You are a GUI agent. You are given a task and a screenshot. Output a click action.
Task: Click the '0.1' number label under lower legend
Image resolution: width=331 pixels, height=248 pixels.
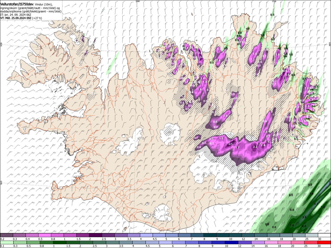(2, 246)
